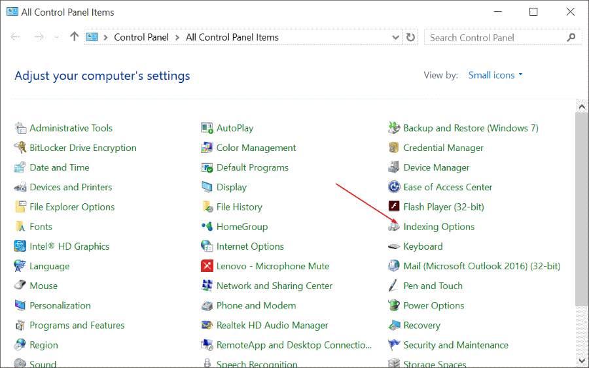Image resolution: width=589 pixels, height=368 pixels.
Task: Open the Power Options icon
Action: pyautogui.click(x=394, y=305)
